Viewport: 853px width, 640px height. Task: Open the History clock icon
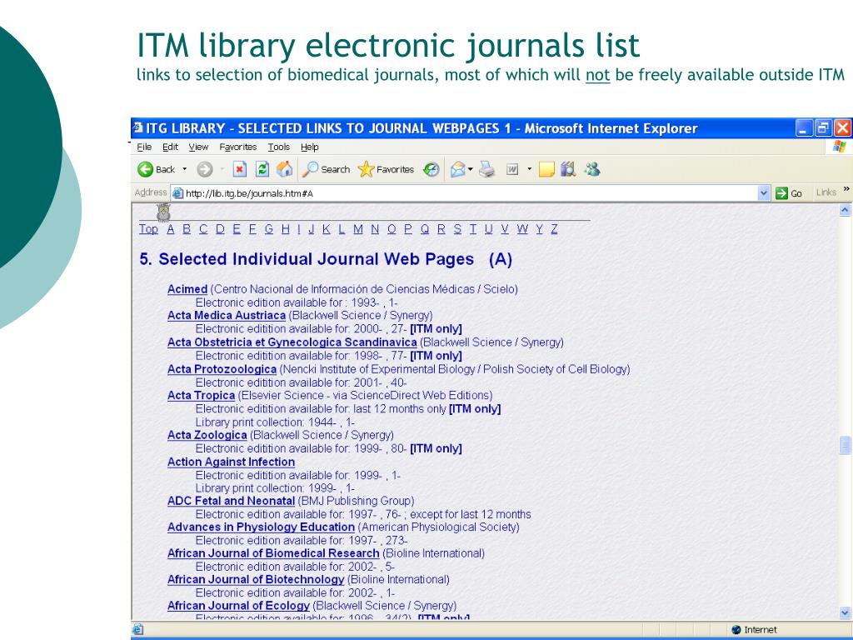tap(431, 170)
